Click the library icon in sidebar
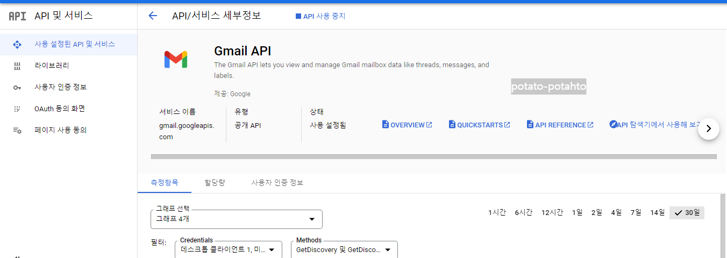The height and width of the screenshot is (258, 727). [17, 66]
